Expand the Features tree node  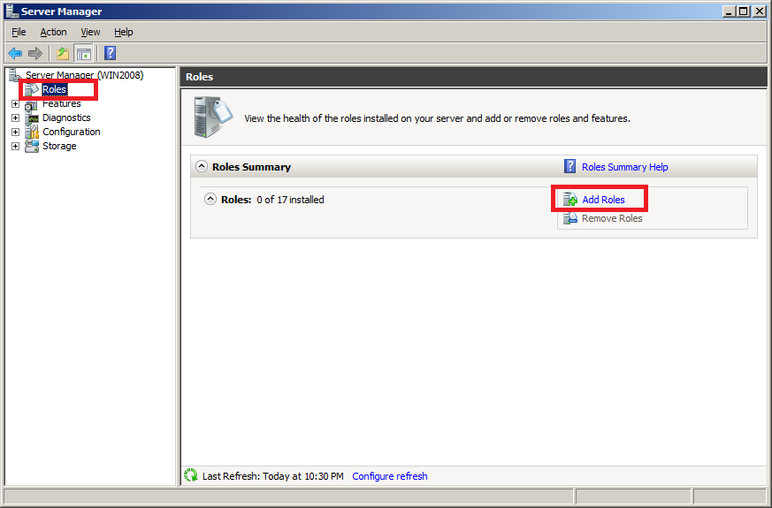pyautogui.click(x=15, y=103)
